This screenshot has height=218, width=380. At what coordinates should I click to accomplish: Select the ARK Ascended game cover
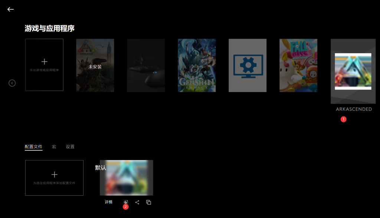353,71
